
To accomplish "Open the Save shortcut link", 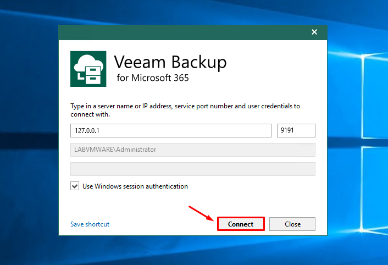I will (x=90, y=224).
